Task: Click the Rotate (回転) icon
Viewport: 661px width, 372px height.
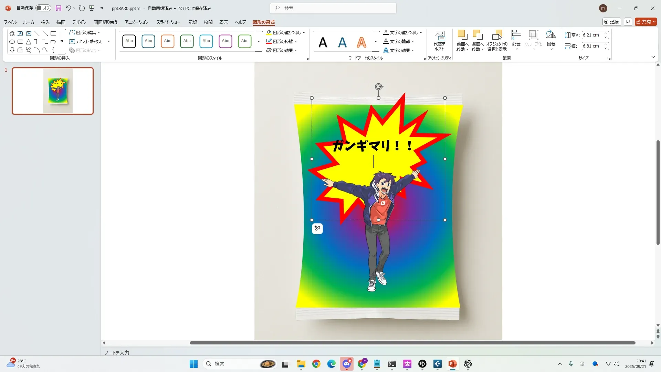Action: coord(551,35)
